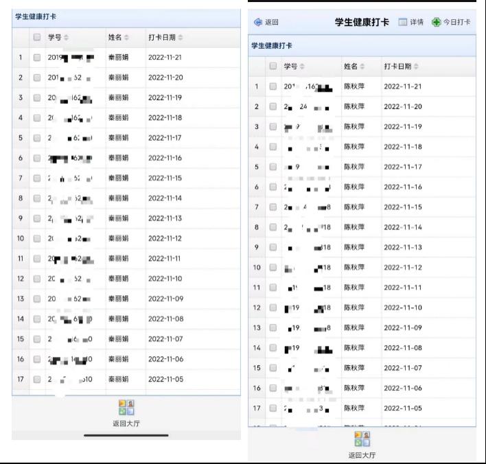The width and height of the screenshot is (486, 464).
Task: Click the 返回 back arrow icon
Action: coord(258,23)
